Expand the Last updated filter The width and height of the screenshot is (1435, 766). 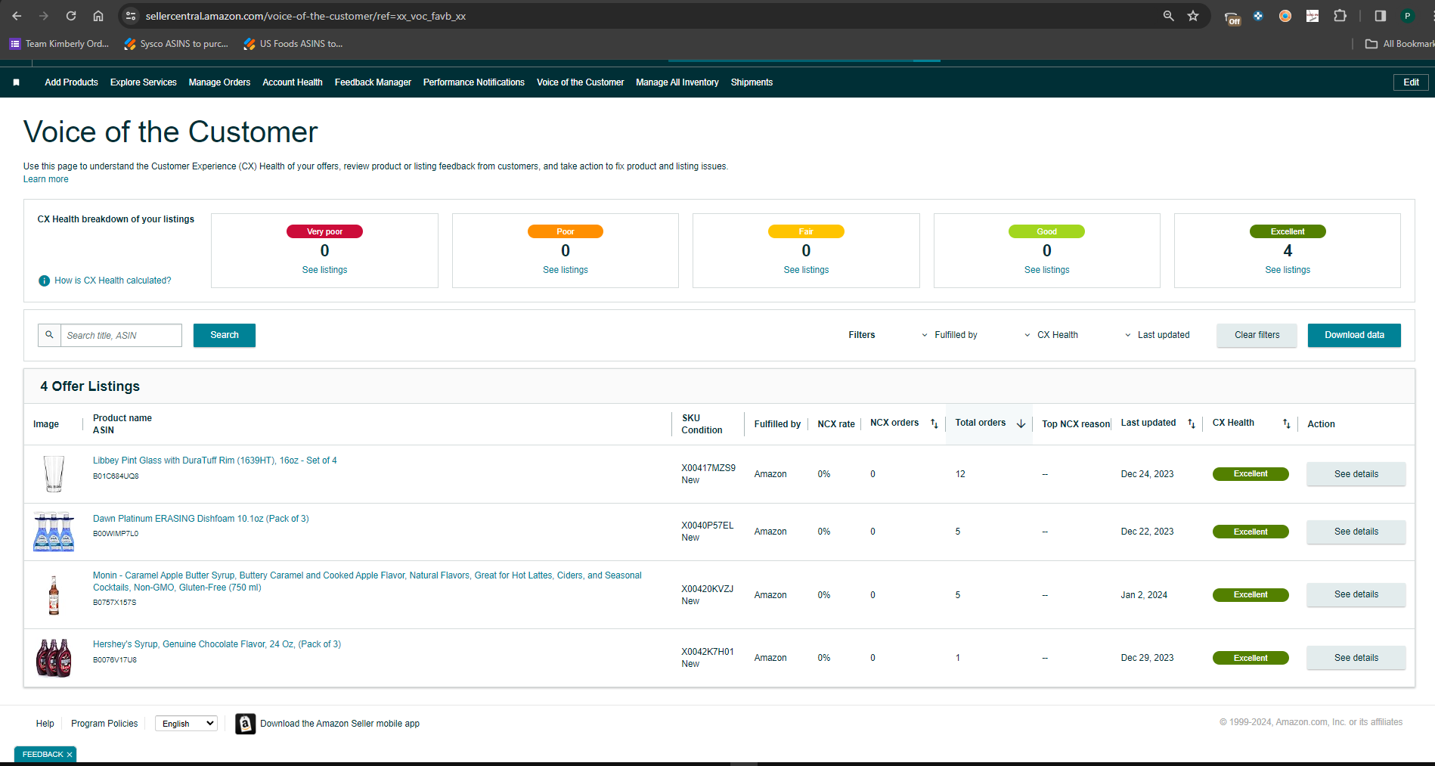(1157, 335)
